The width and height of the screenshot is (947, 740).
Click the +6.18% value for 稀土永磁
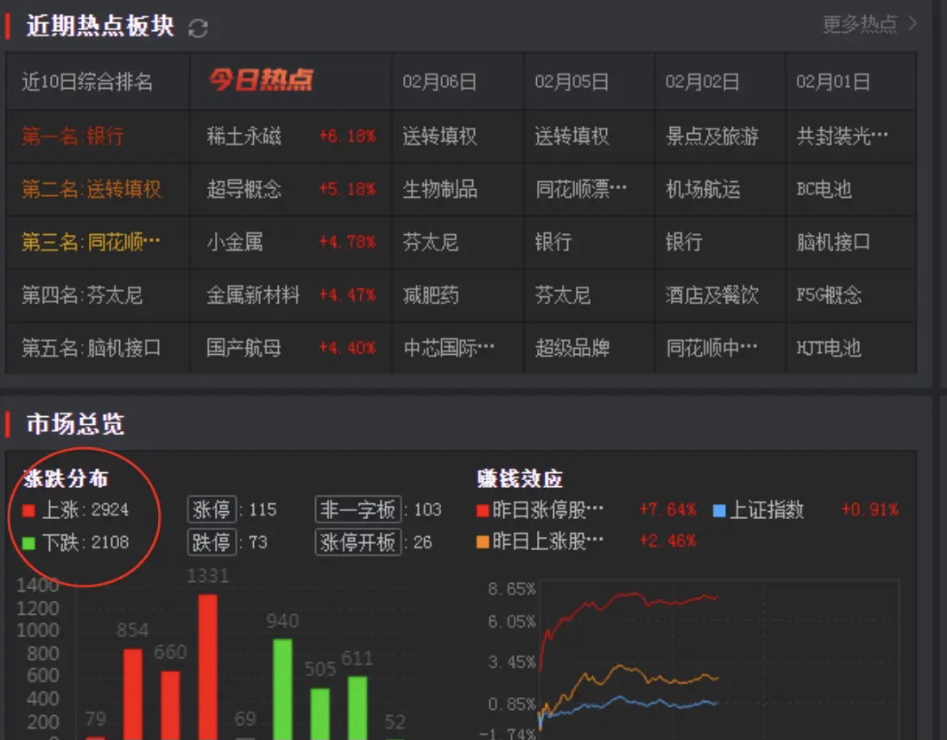click(347, 136)
